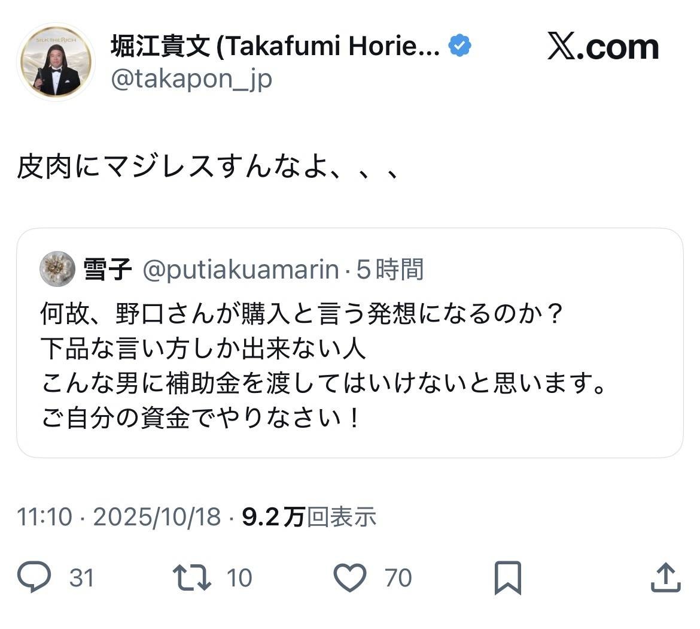The image size is (700, 629).
Task: Click the like count 70
Action: point(398,578)
